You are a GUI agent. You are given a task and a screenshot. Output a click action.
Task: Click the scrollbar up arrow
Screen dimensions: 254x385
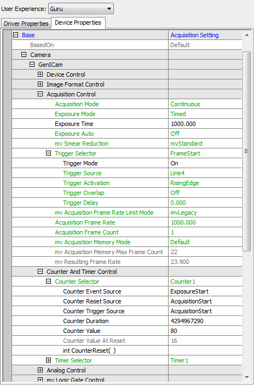[x=247, y=36]
